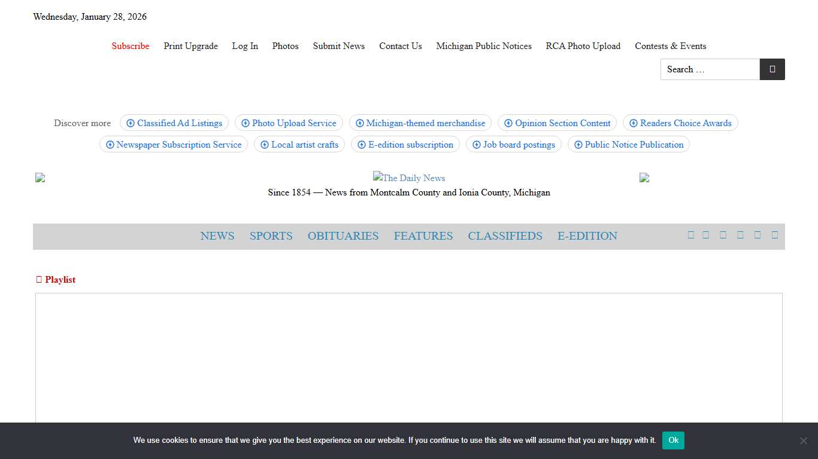
Task: Open the NEWS menu item
Action: [x=217, y=236]
